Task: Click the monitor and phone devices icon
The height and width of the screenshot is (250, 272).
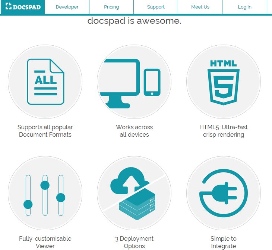Action: 134,82
